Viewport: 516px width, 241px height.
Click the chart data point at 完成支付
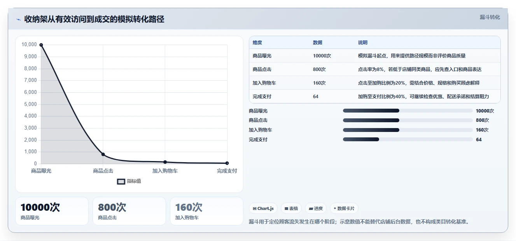227,163
